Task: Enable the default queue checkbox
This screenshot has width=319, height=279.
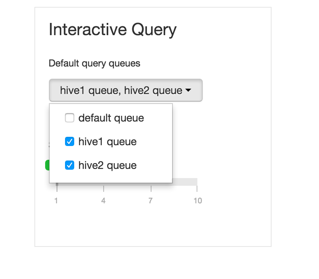Action: [x=70, y=118]
